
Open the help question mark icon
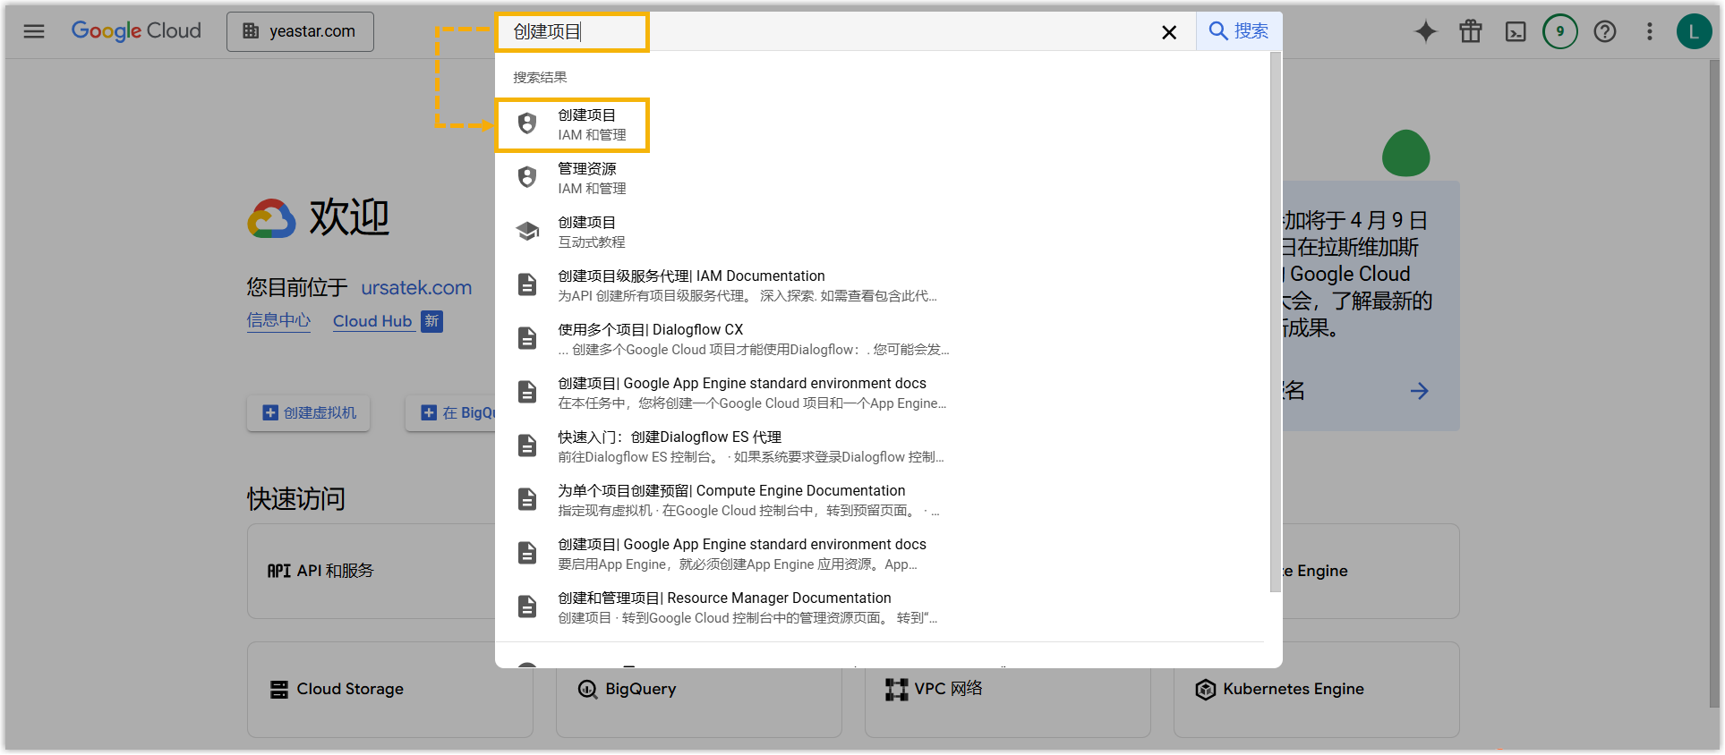pyautogui.click(x=1604, y=32)
